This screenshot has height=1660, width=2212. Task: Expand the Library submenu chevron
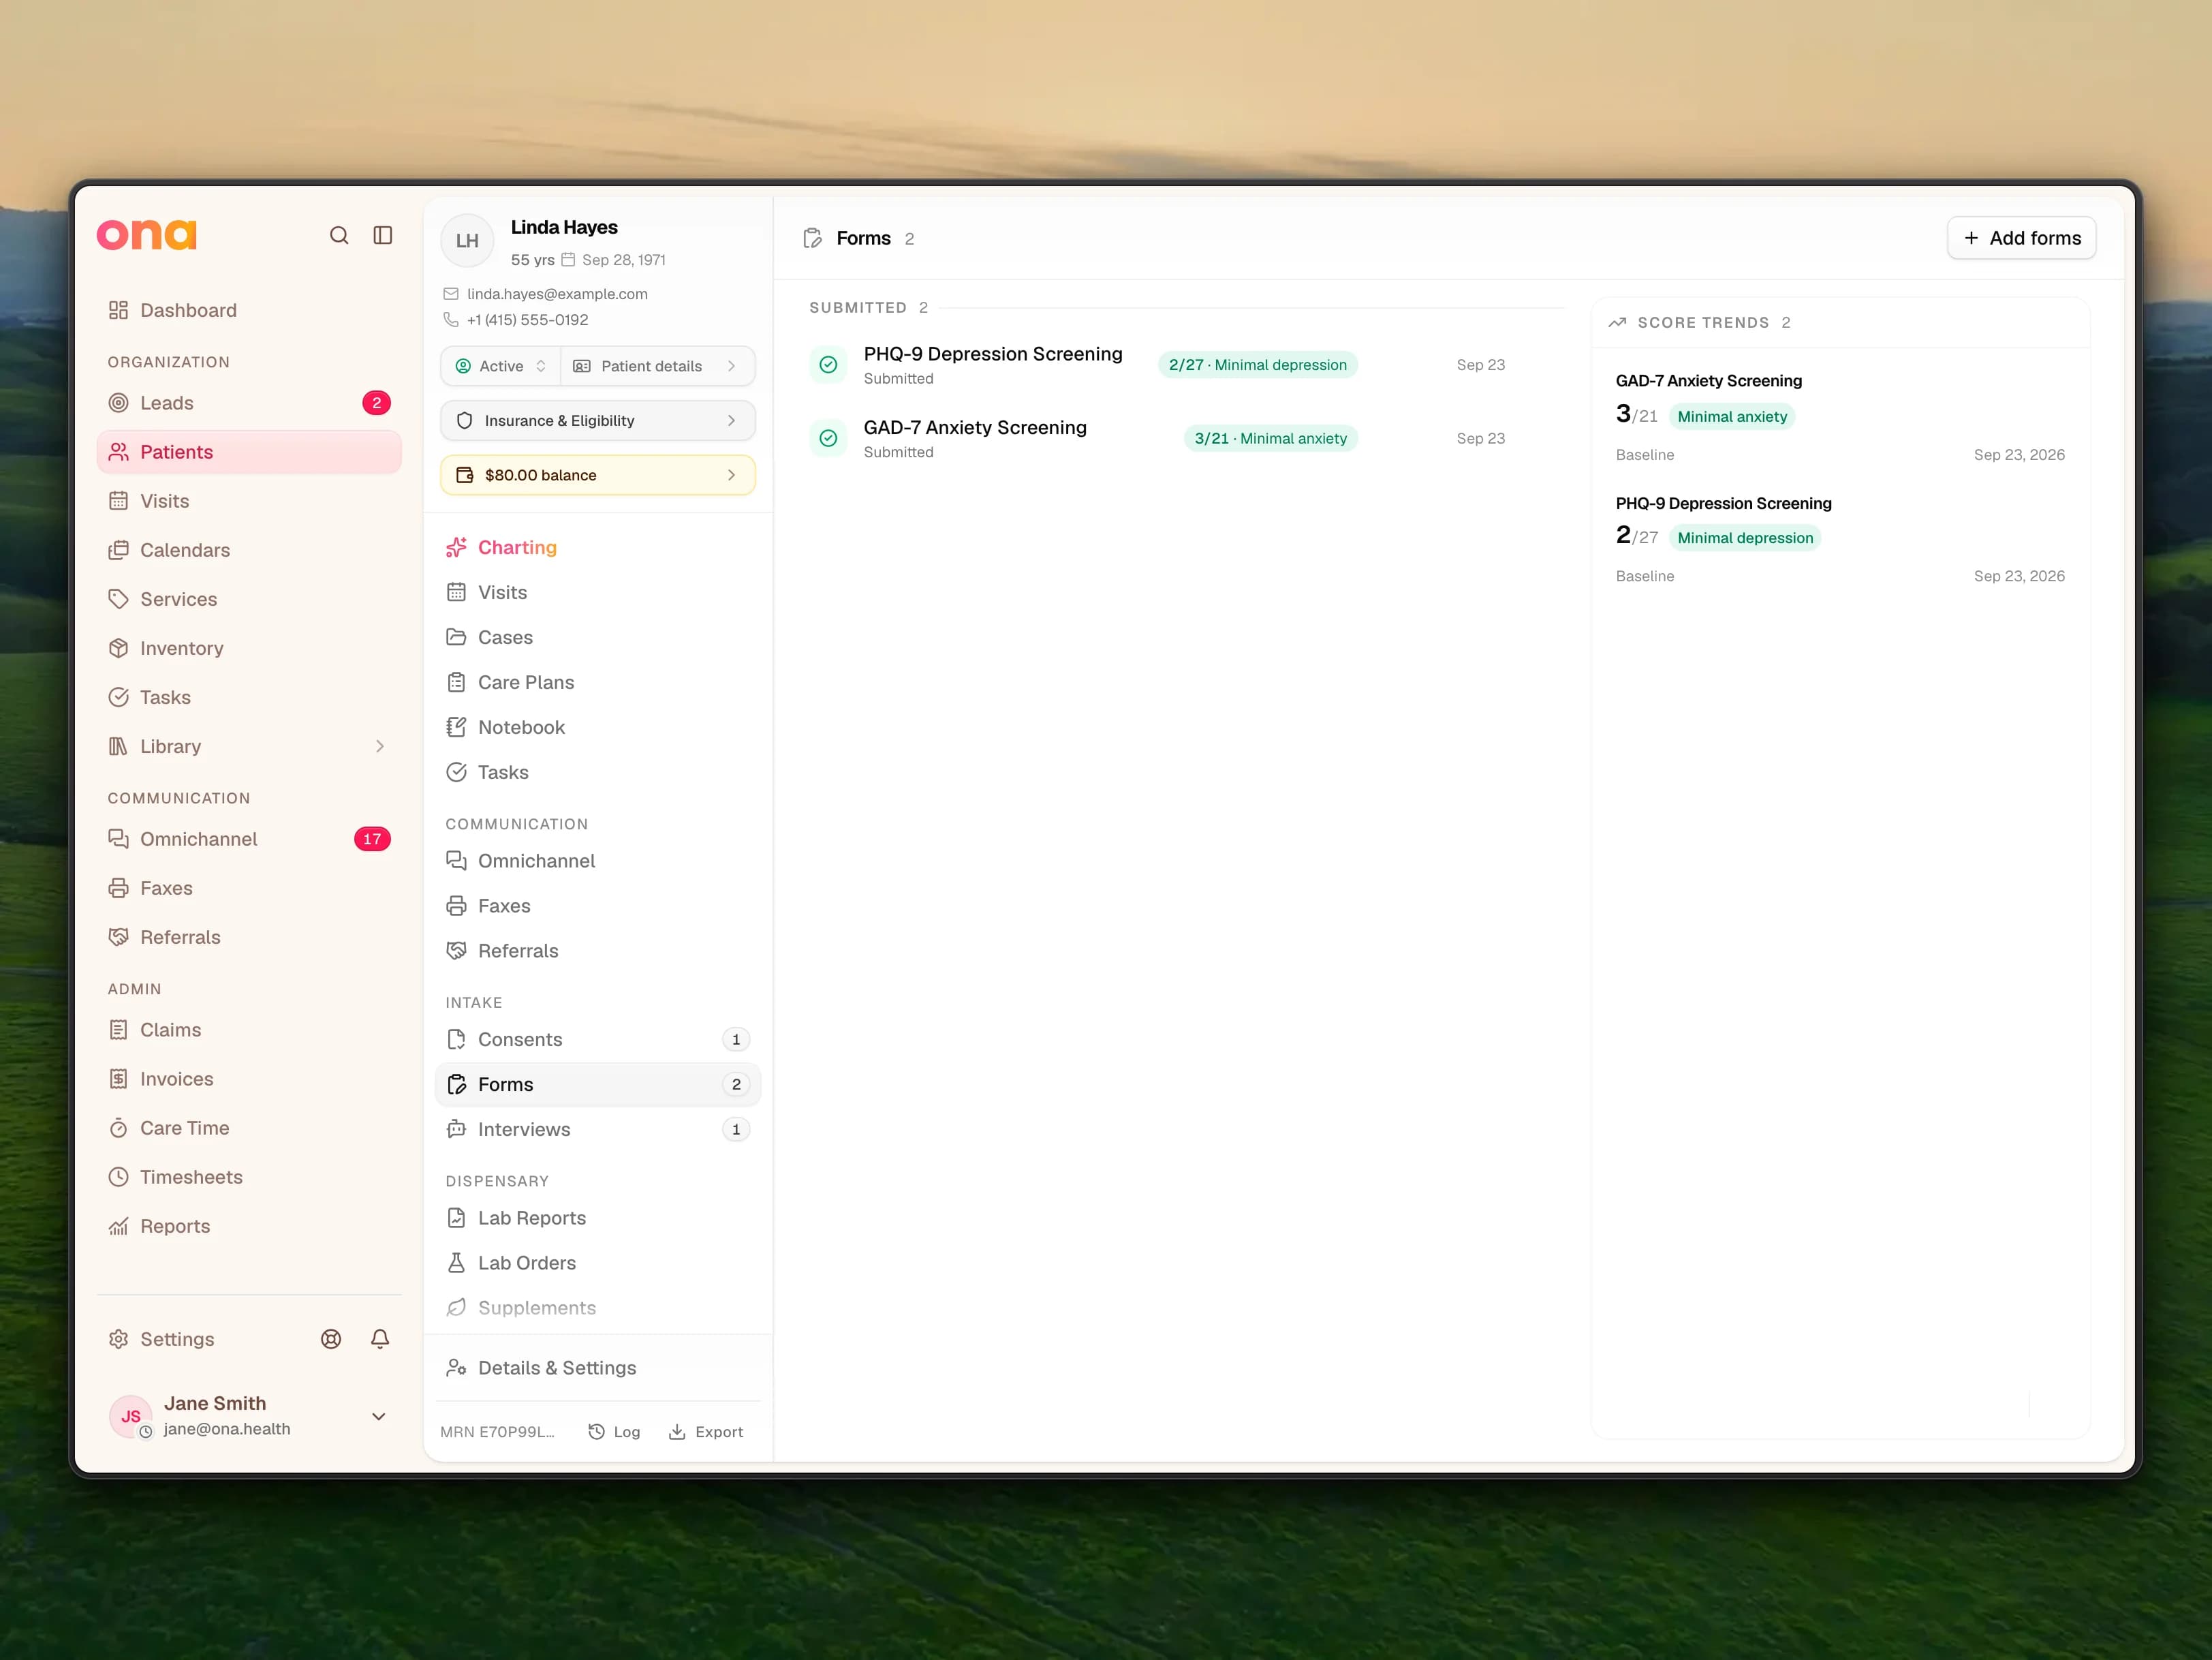click(379, 746)
